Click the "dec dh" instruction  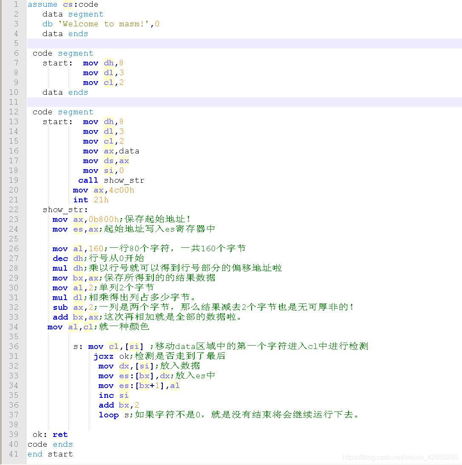69,258
